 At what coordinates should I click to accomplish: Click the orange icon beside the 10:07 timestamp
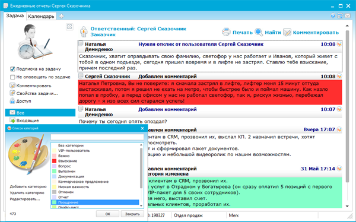click(x=339, y=109)
